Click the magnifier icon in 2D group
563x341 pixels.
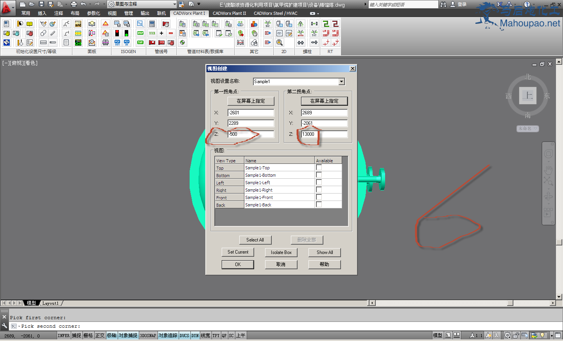coord(280,43)
